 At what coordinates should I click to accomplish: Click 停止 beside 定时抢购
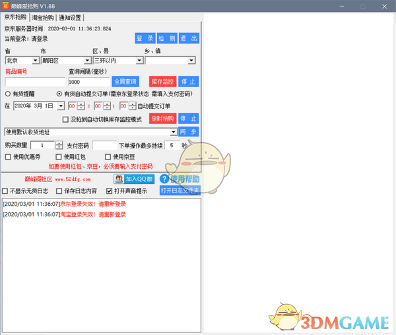tap(188, 119)
